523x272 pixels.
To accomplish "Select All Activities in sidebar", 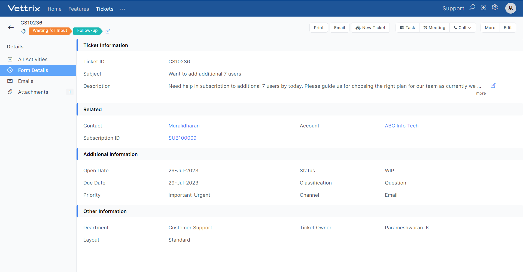I will pos(38,59).
